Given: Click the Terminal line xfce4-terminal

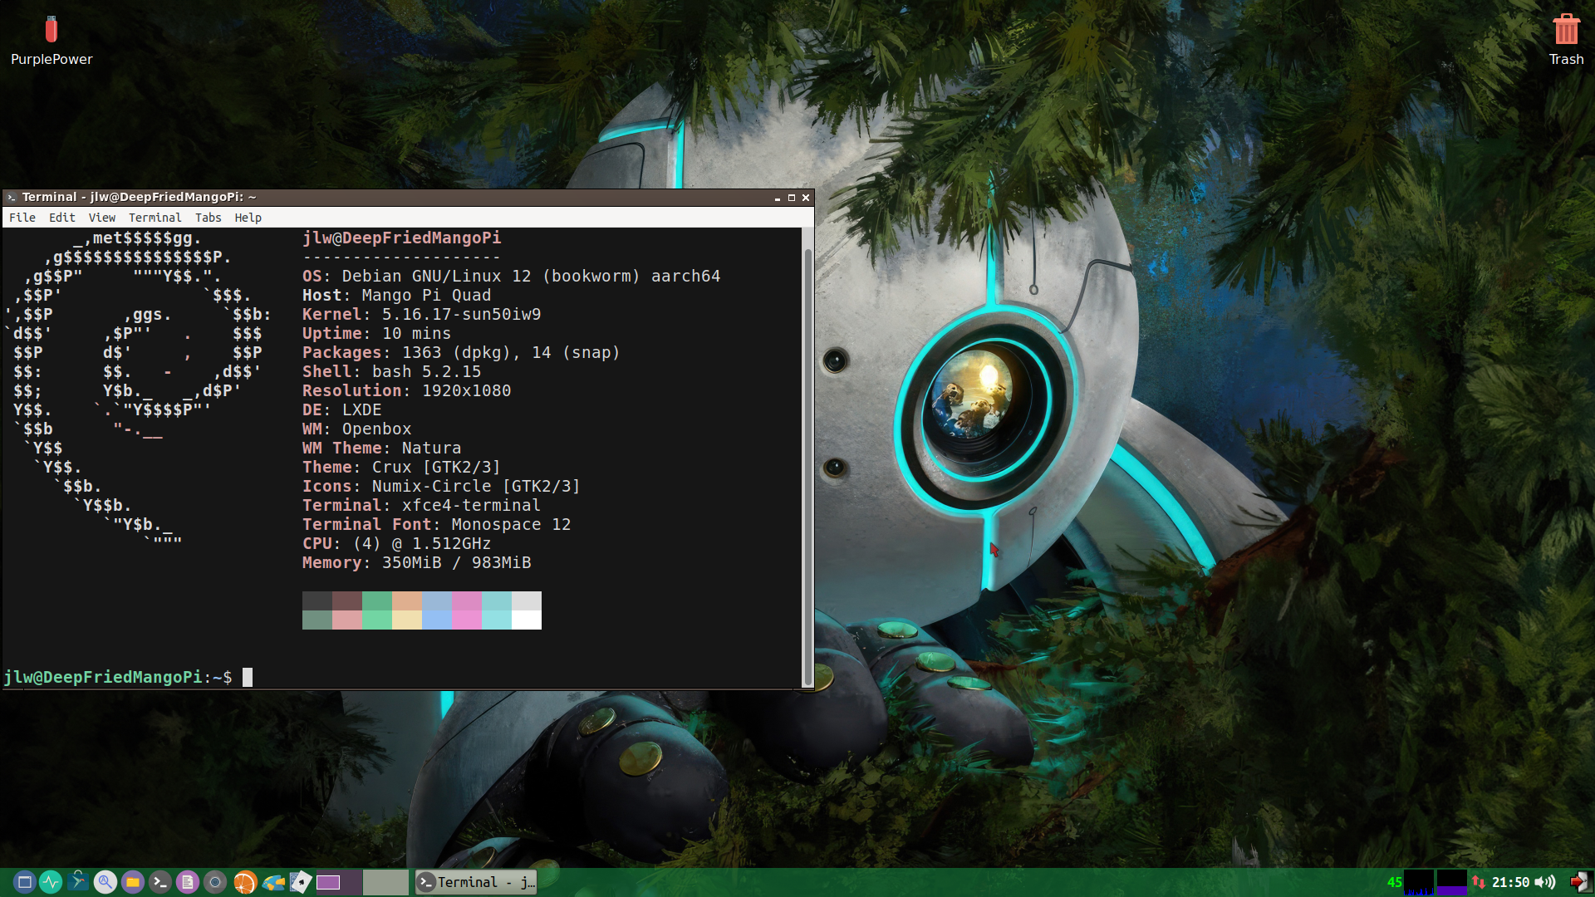Looking at the screenshot, I should tap(421, 505).
